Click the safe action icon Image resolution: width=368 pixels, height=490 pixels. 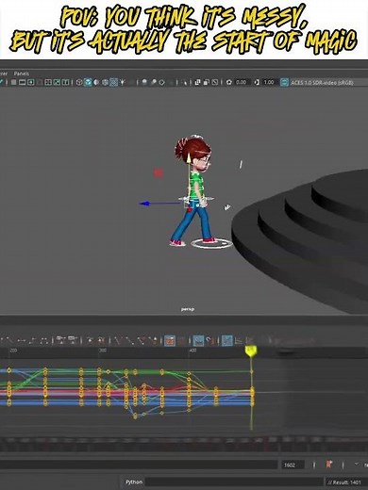point(57,82)
